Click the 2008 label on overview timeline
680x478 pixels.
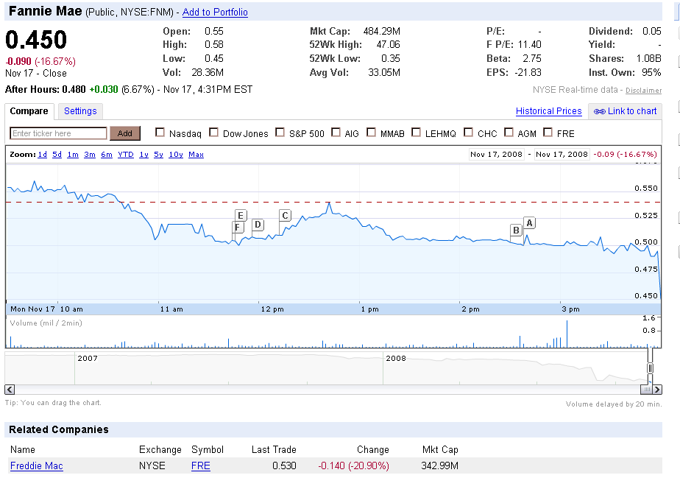pyautogui.click(x=396, y=358)
